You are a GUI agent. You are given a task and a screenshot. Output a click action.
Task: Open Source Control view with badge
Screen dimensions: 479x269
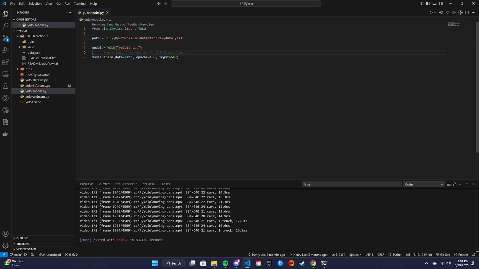tap(5, 38)
